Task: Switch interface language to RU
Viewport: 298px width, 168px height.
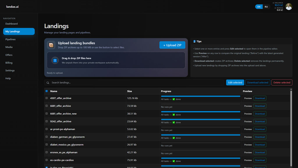Action: (266, 7)
